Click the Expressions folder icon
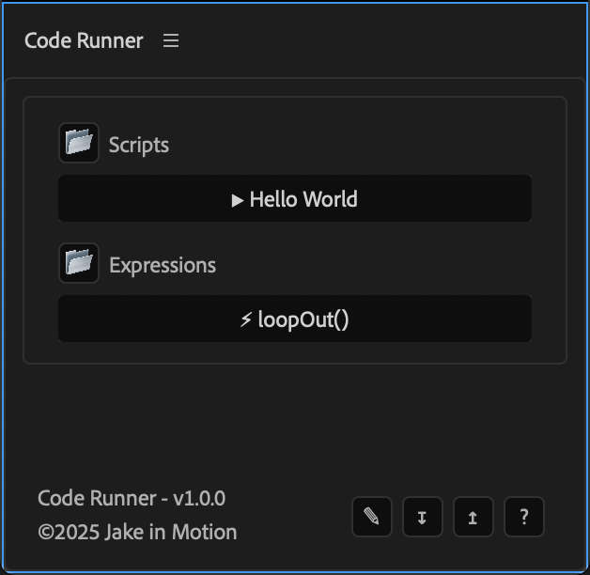This screenshot has width=590, height=575. [x=79, y=263]
